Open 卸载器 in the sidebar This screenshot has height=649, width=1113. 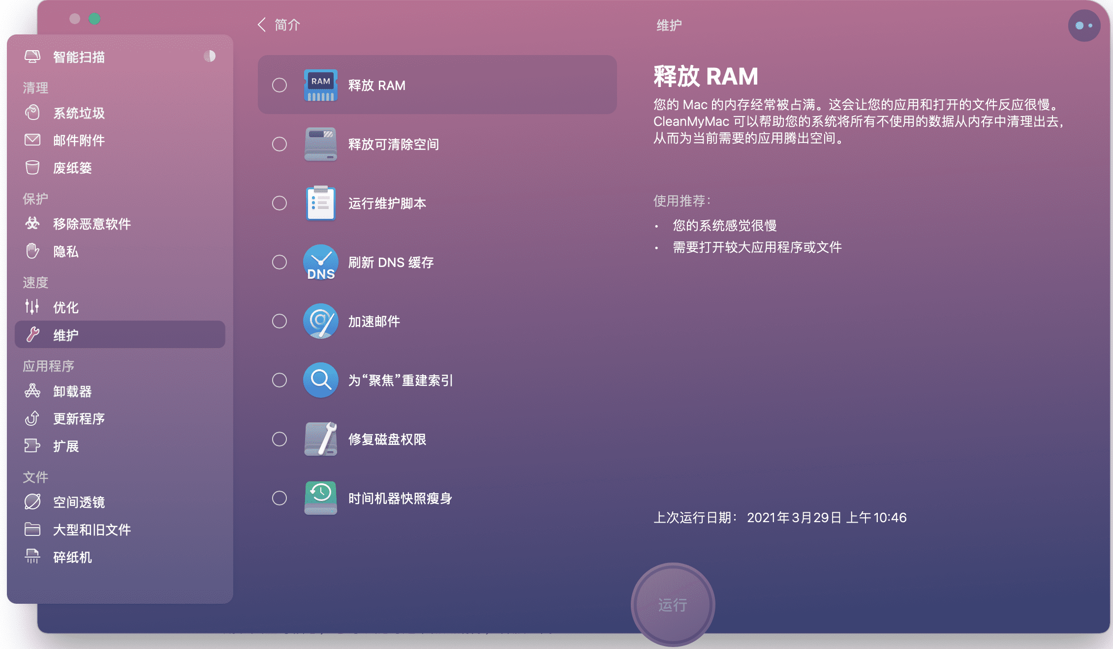pos(120,391)
